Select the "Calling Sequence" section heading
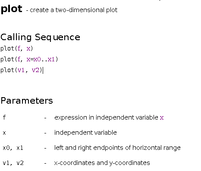This screenshot has height=171, width=201. tap(40, 38)
